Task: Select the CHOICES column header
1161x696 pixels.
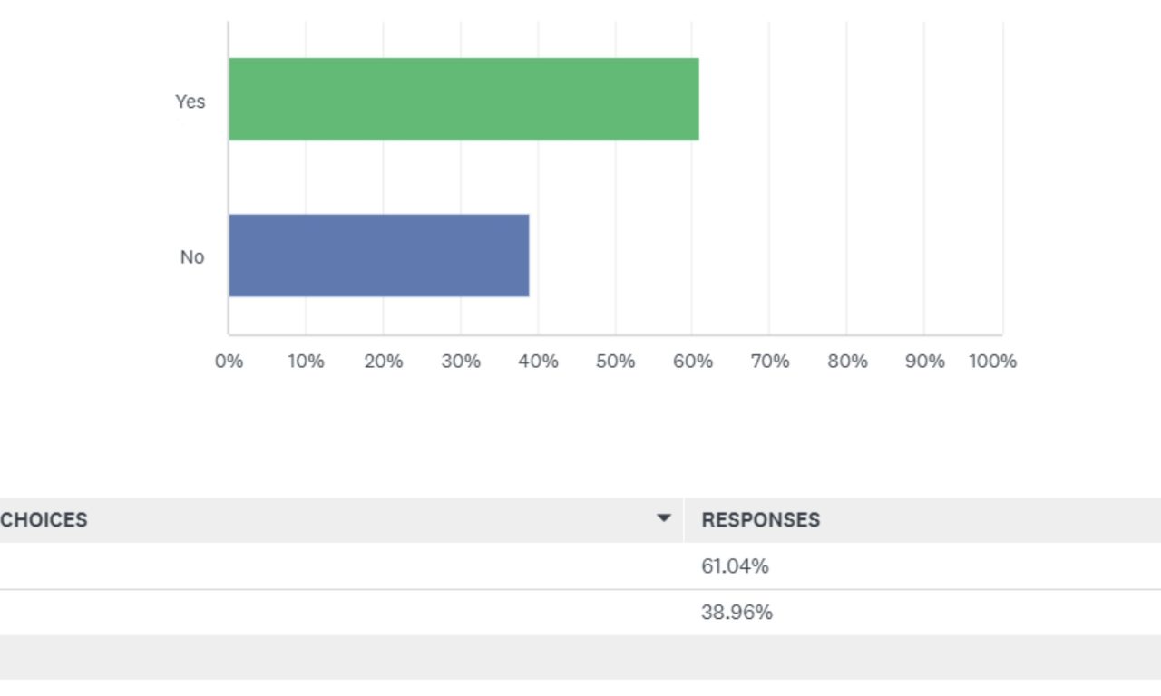Action: [x=44, y=520]
